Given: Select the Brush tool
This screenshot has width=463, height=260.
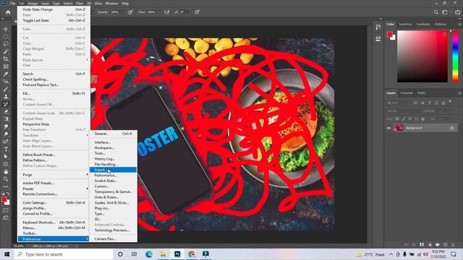Looking at the screenshot, I should (6, 89).
